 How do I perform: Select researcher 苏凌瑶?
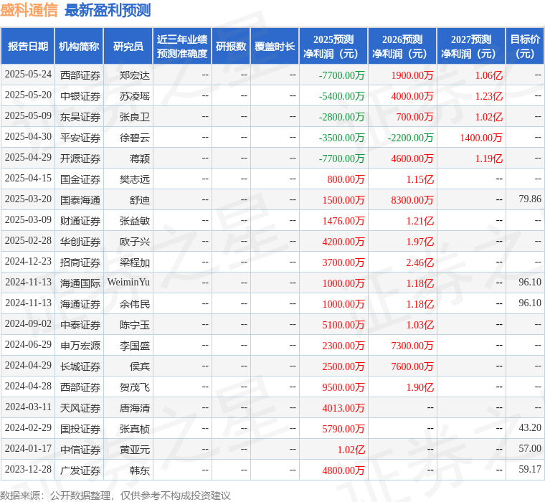pos(135,96)
